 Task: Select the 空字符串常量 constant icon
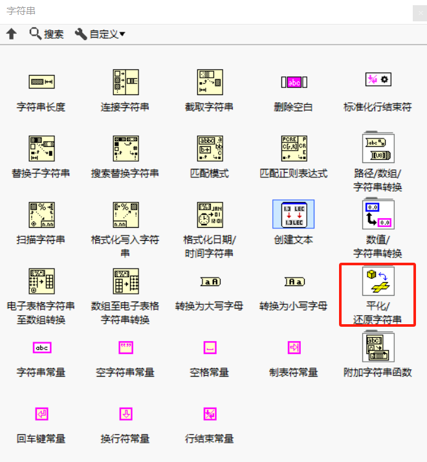click(x=126, y=347)
